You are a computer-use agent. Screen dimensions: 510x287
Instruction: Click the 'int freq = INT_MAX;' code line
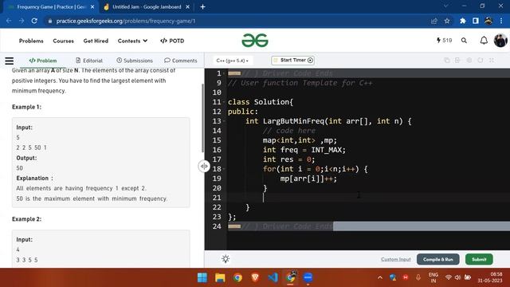304,150
